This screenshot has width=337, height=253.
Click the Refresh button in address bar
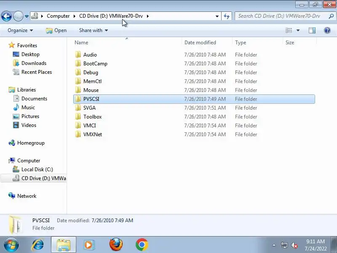[x=227, y=16]
